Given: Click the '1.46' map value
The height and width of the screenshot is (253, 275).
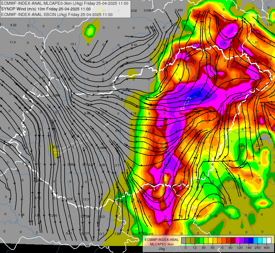Looking at the screenshot, I should click(x=21, y=215).
